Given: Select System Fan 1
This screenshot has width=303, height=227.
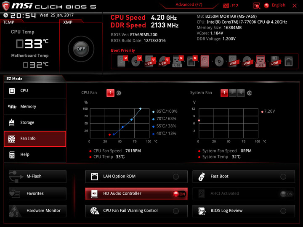Looking at the screenshot, I should [224, 93].
